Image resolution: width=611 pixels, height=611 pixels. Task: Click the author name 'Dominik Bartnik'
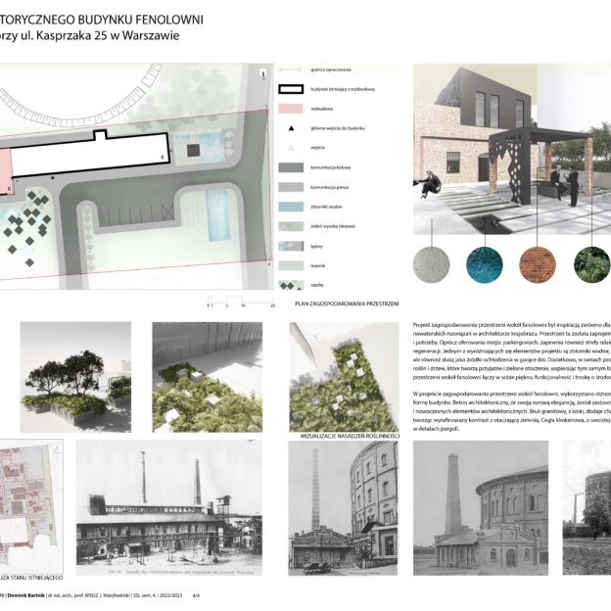[x=25, y=595]
